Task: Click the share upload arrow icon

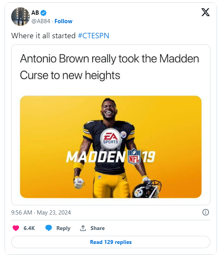Action: click(x=83, y=228)
